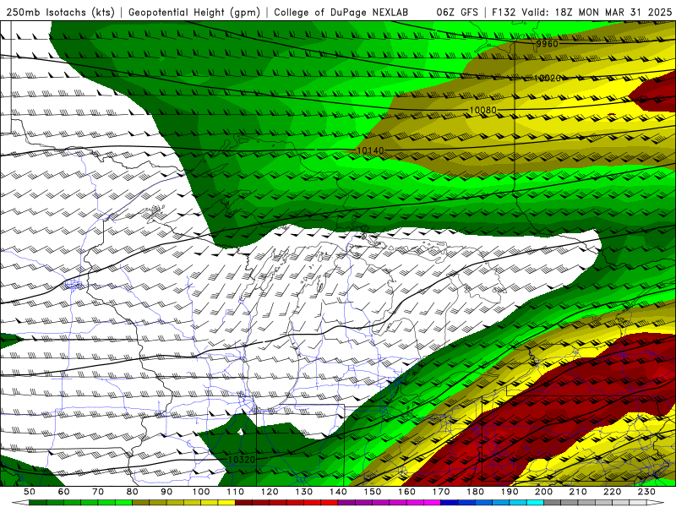Click the 180 value on the color scale
This screenshot has height=507, width=676.
(476, 492)
